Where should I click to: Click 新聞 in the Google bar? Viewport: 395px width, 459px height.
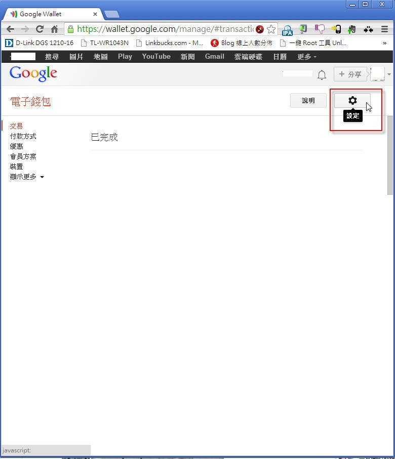pos(187,57)
